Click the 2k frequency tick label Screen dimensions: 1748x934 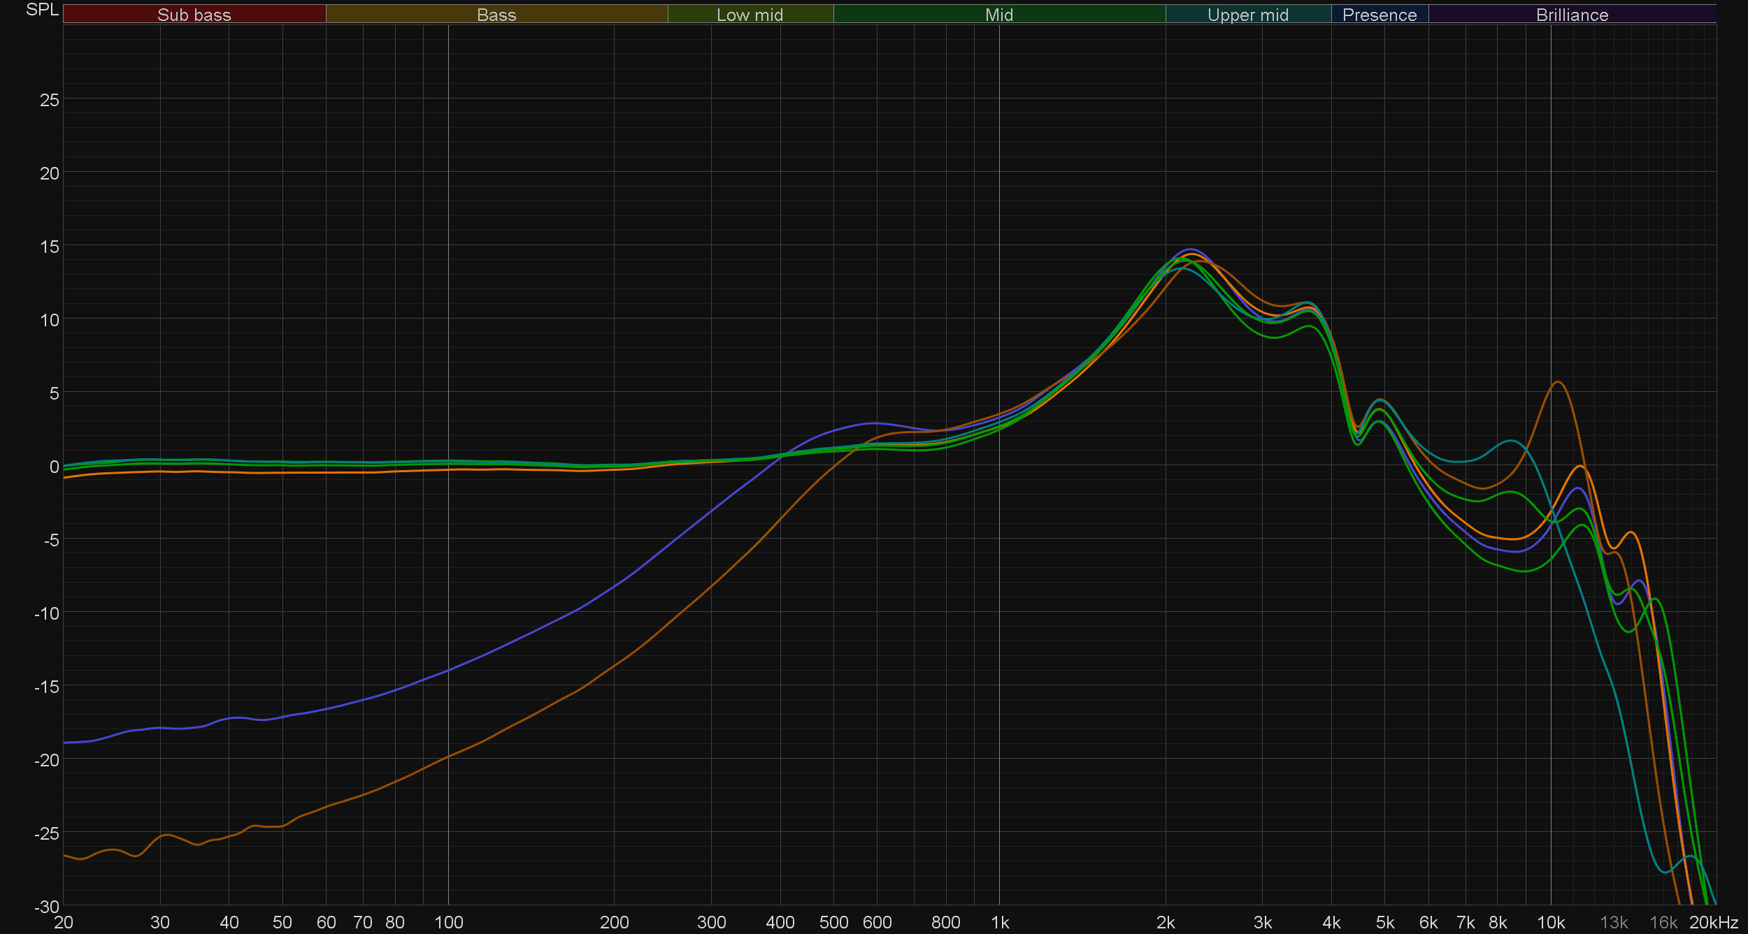tap(1165, 923)
